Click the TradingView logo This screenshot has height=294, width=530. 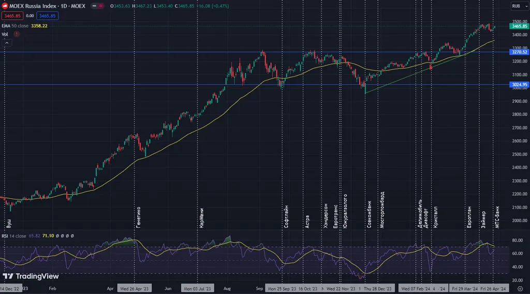(x=31, y=276)
